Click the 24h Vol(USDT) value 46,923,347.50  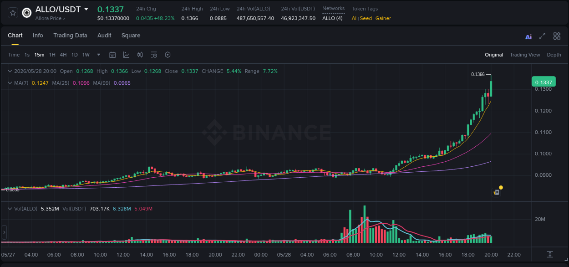click(x=298, y=18)
